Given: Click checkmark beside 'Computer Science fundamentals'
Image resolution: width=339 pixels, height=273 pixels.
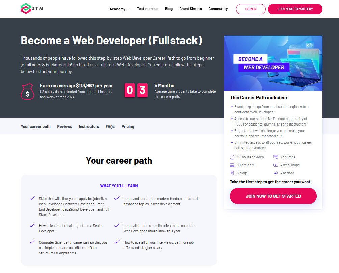Looking at the screenshot, I should pos(32,242).
